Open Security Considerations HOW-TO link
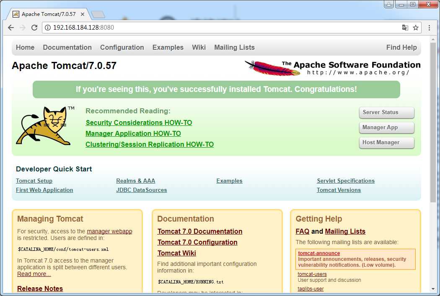Screen dimensions: 440x296 point(139,122)
